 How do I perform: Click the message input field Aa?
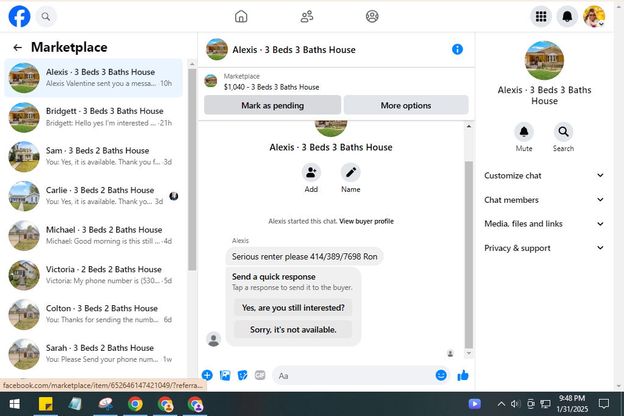tap(354, 375)
